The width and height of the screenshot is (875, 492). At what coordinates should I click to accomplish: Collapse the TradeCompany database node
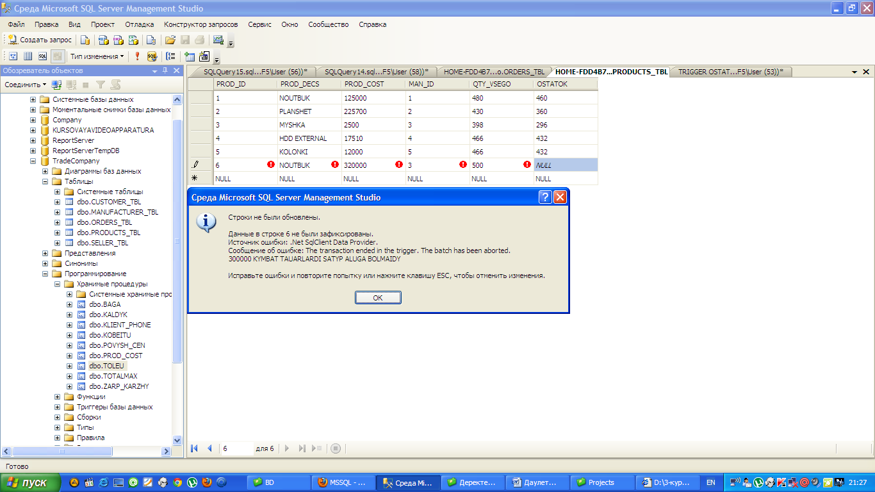(33, 161)
